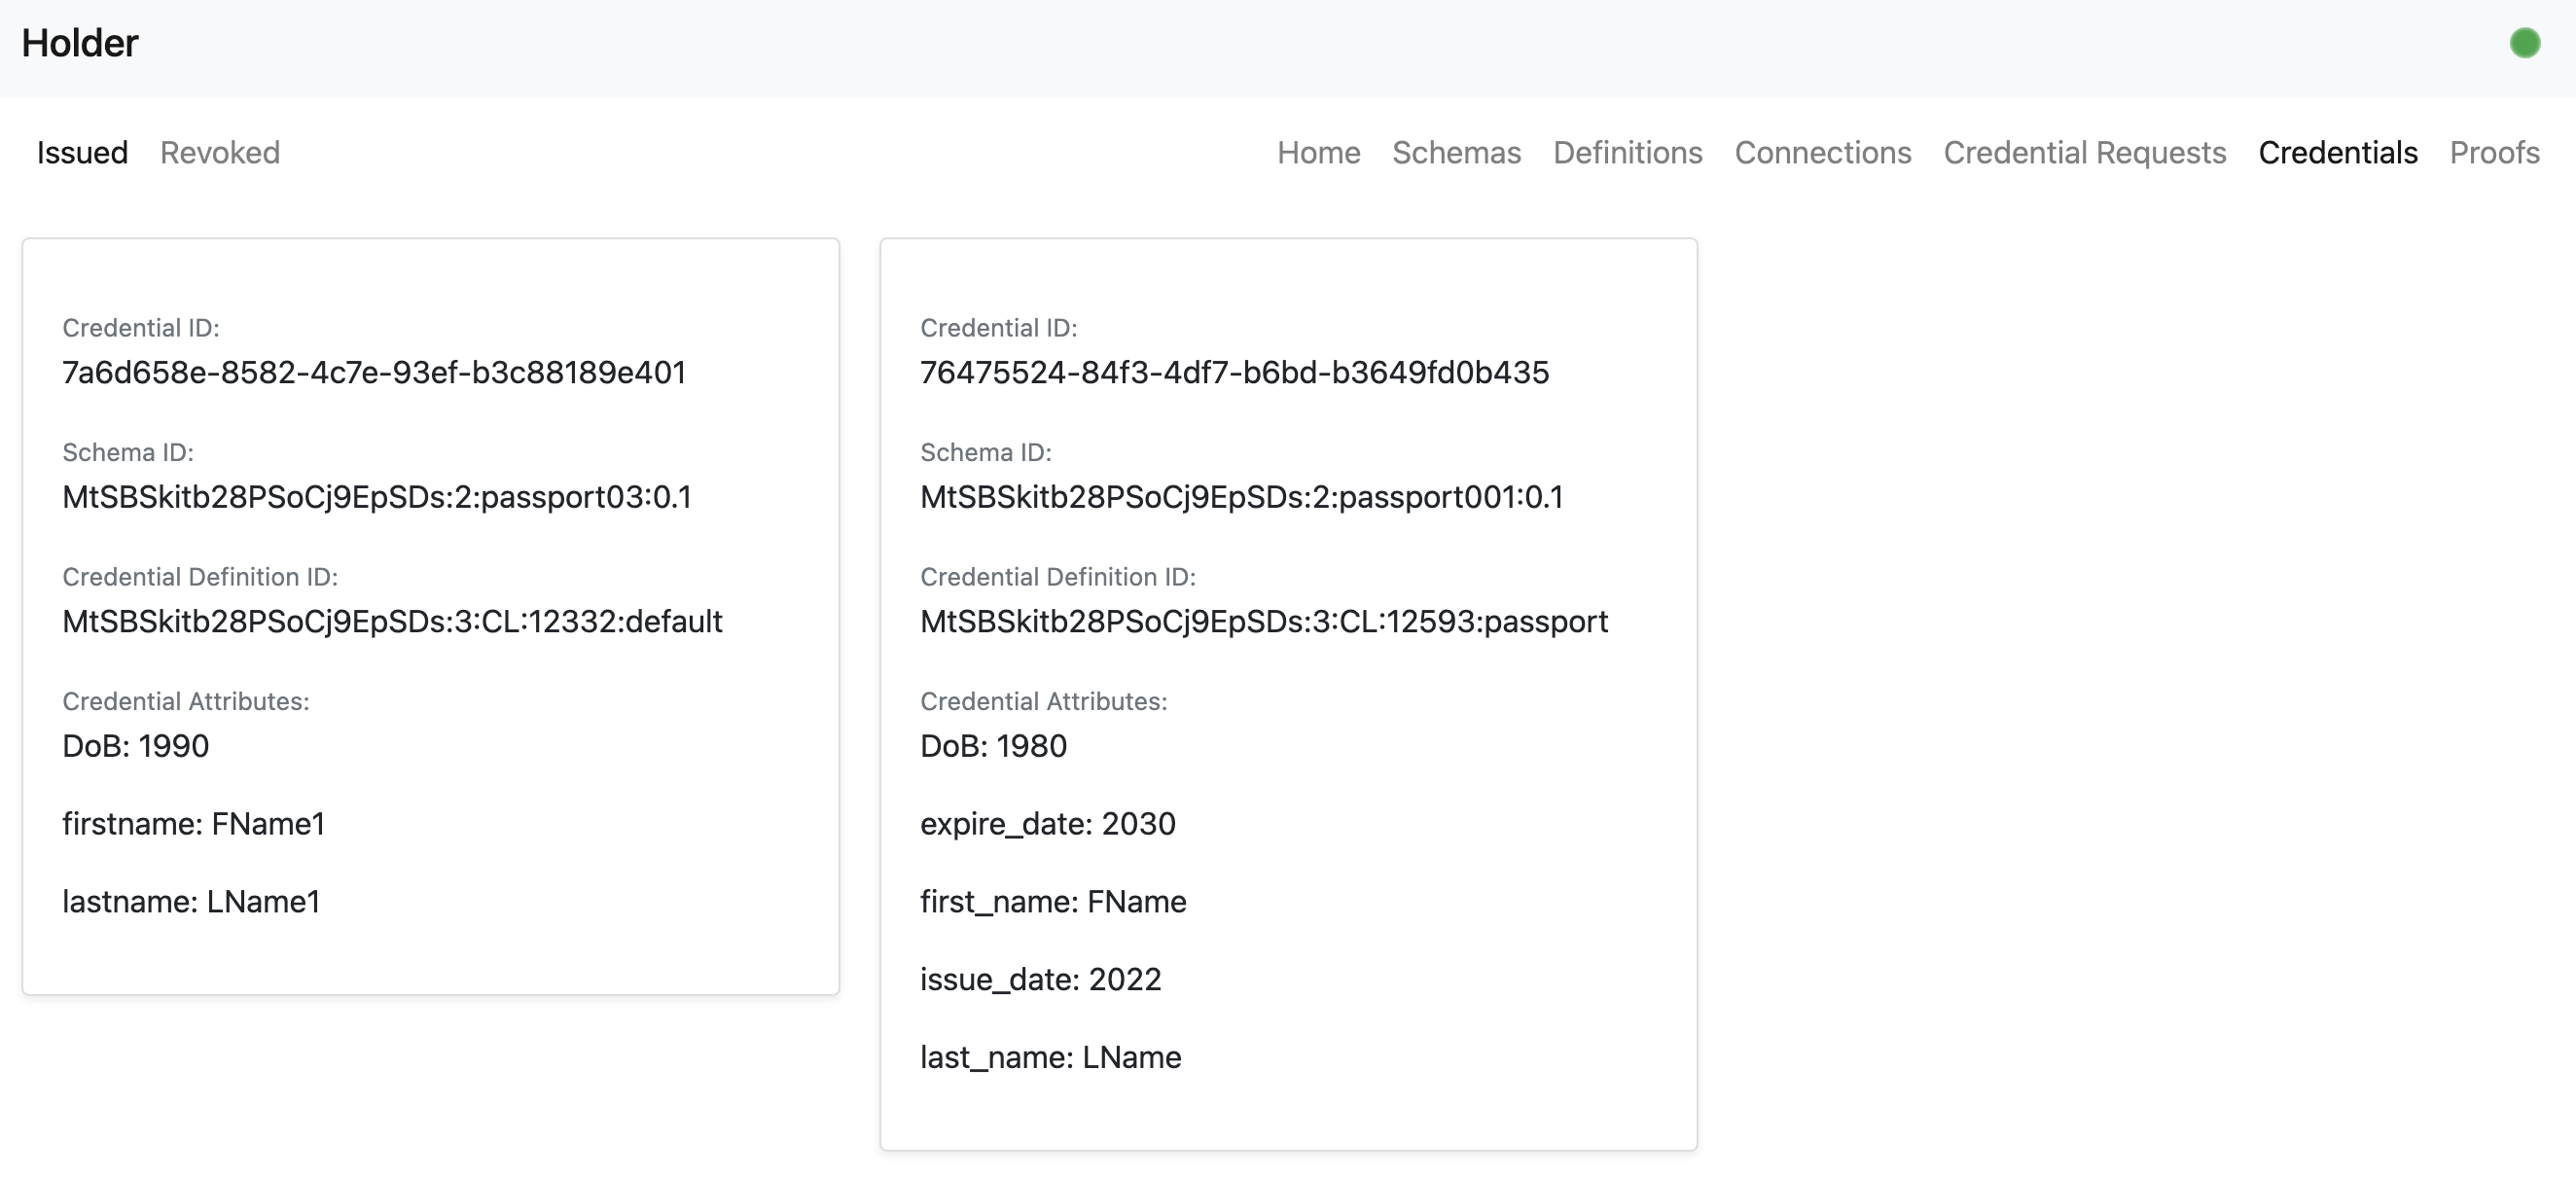The image size is (2576, 1177).
Task: Go to Schemas in the navigation
Action: 1456,152
